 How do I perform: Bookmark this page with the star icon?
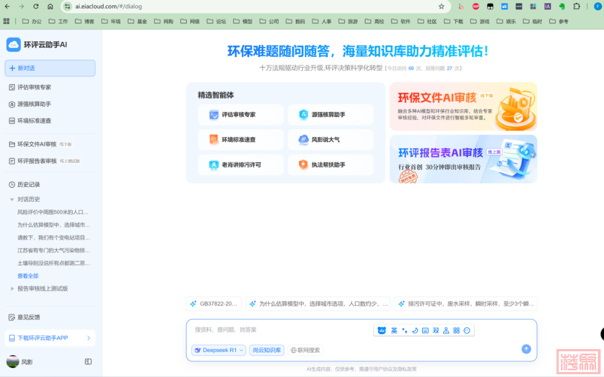(x=441, y=6)
